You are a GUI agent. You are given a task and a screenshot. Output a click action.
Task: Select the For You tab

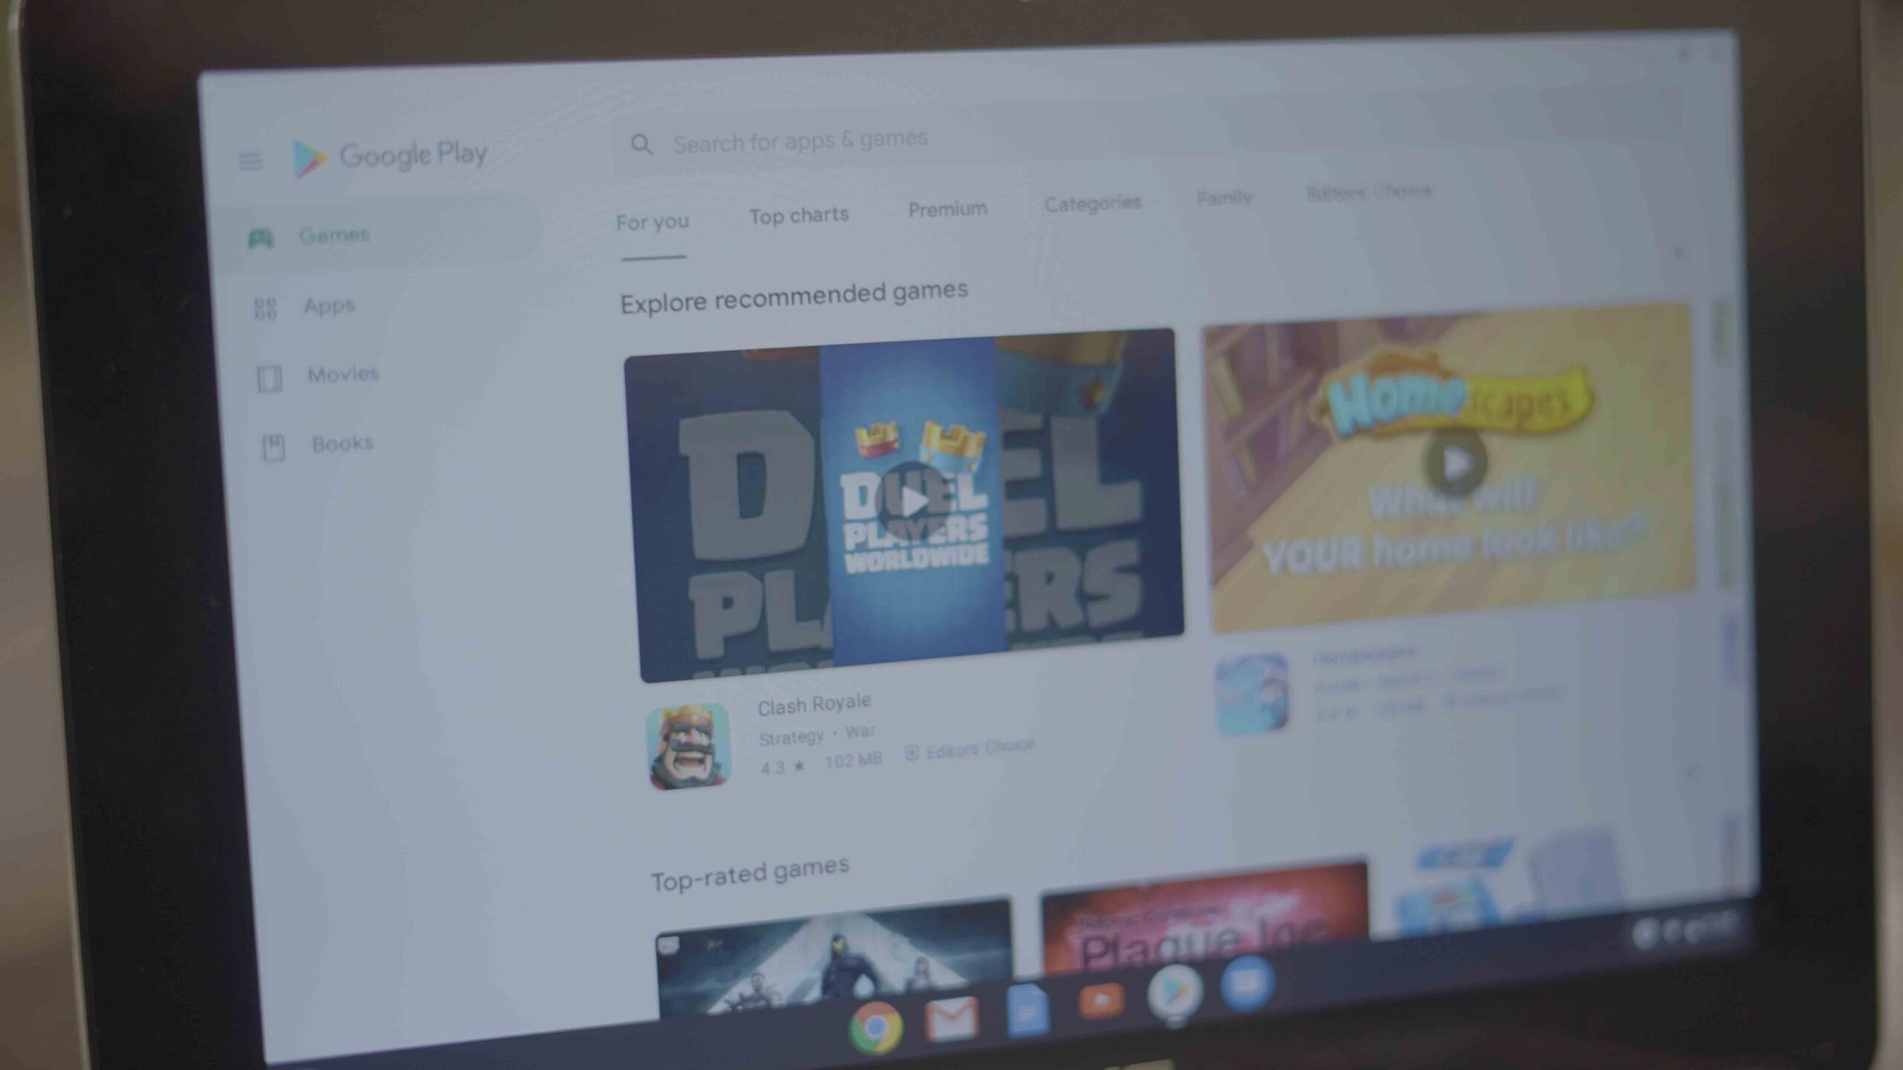(653, 219)
